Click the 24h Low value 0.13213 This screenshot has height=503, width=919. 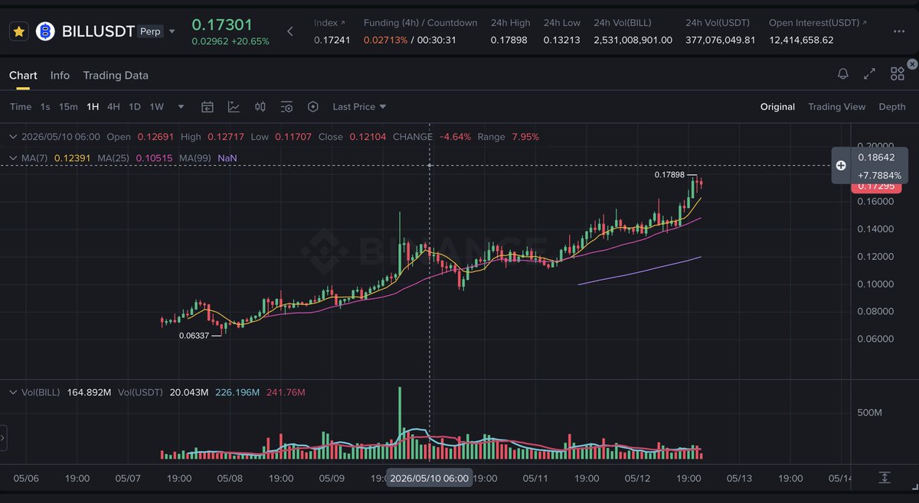point(562,40)
